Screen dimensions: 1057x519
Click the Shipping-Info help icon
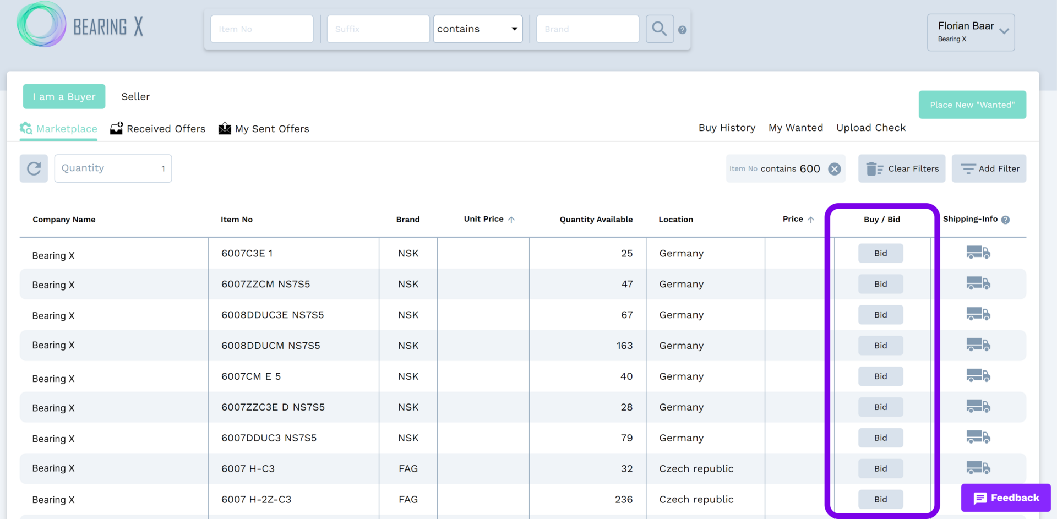pyautogui.click(x=1006, y=220)
